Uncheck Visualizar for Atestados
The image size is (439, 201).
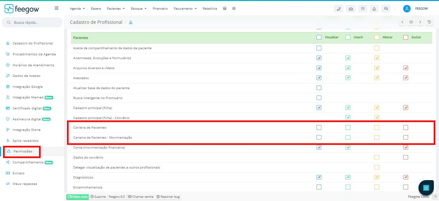319,78
